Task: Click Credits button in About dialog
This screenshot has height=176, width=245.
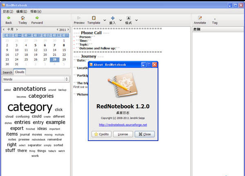Action: pyautogui.click(x=101, y=134)
